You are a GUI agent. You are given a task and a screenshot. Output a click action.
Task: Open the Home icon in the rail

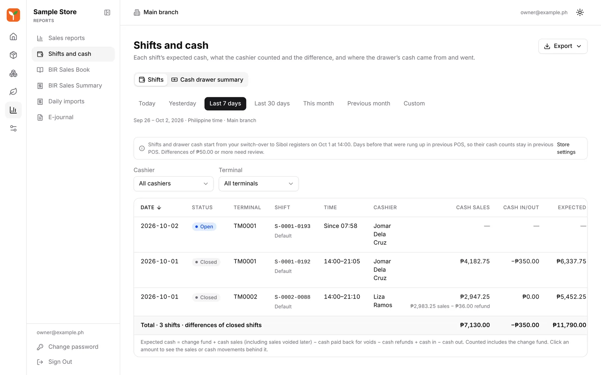pyautogui.click(x=13, y=36)
